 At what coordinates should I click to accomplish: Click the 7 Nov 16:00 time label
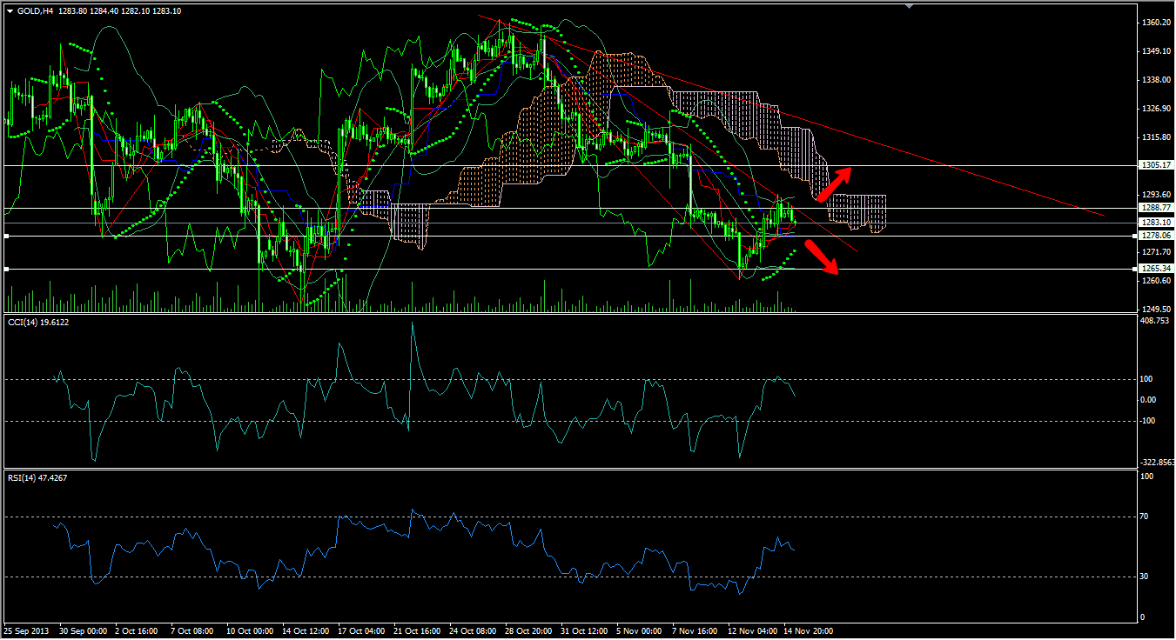695,632
